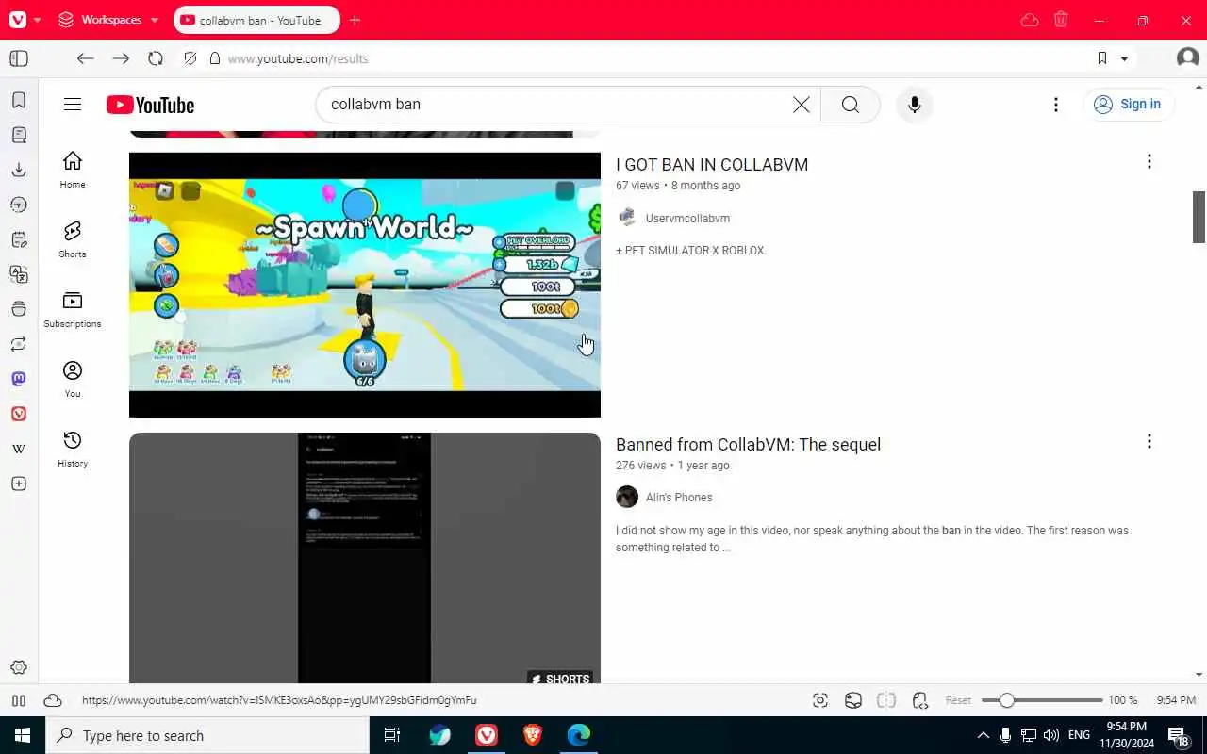Viewport: 1207px width, 754px height.
Task: Open the Windows Start menu
Action: point(23,735)
